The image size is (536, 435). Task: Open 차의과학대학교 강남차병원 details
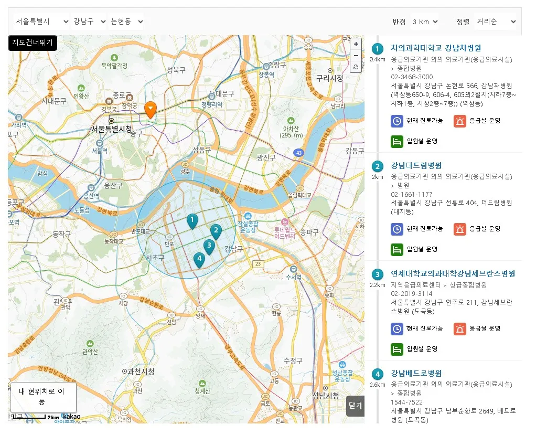pos(436,48)
